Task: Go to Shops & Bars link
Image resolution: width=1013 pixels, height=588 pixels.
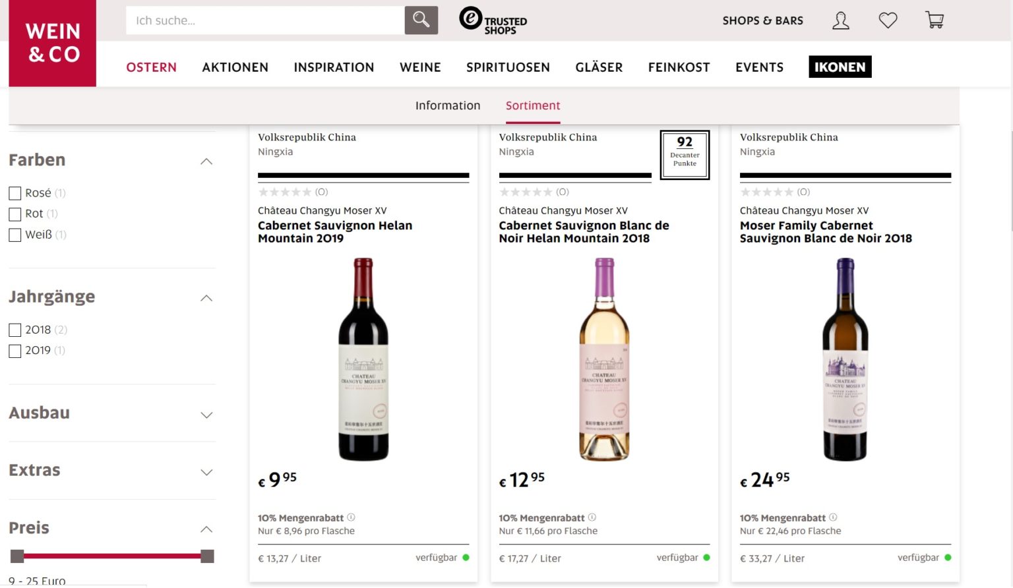Action: (762, 20)
